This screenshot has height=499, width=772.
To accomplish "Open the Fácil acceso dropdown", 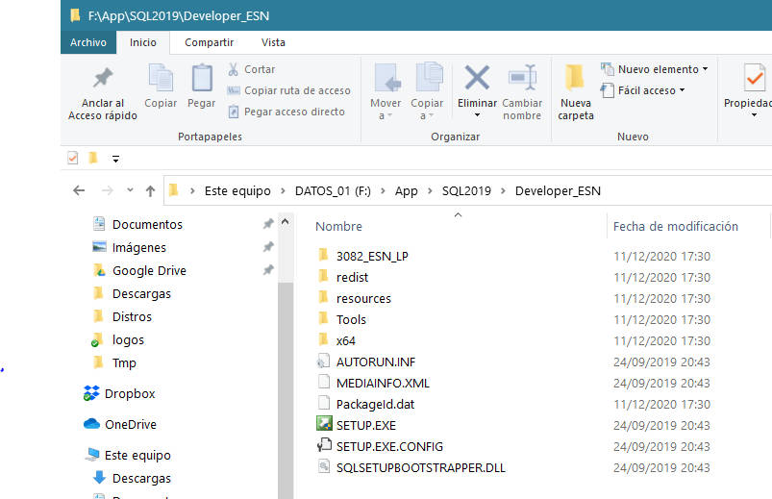I will [643, 90].
